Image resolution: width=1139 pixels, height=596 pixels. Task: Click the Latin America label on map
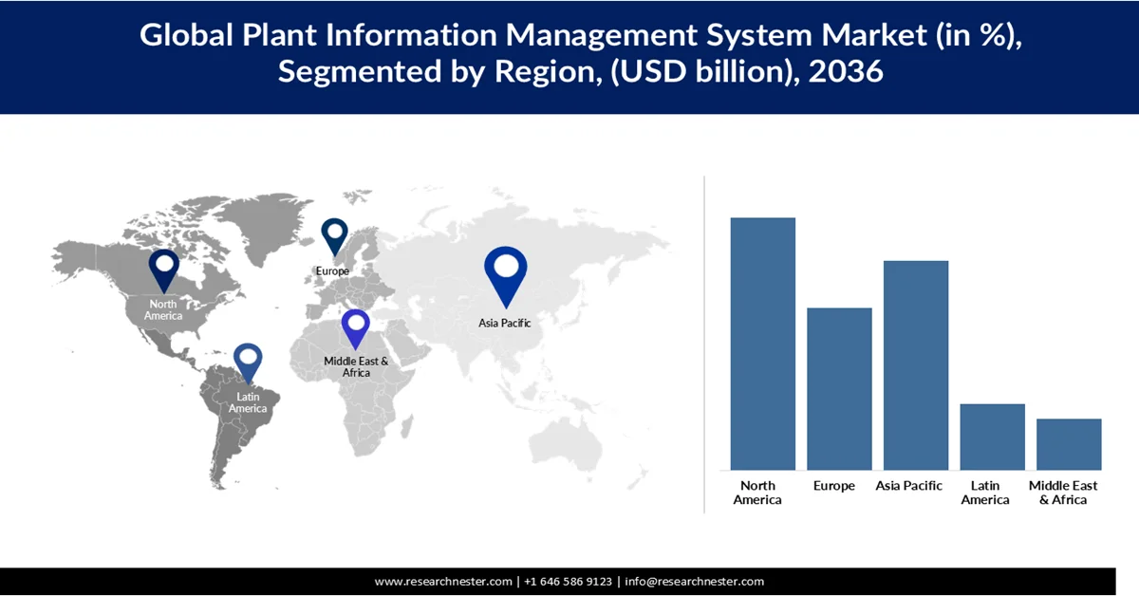tap(248, 402)
